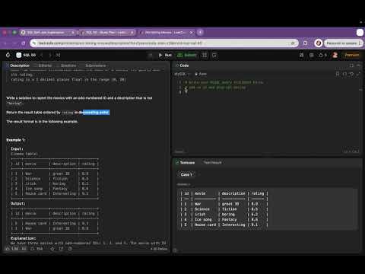Expand the editor to fullscreen icon
365x274 pixels.
tap(358, 74)
